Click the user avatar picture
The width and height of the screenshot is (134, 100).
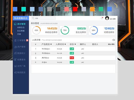107,18
